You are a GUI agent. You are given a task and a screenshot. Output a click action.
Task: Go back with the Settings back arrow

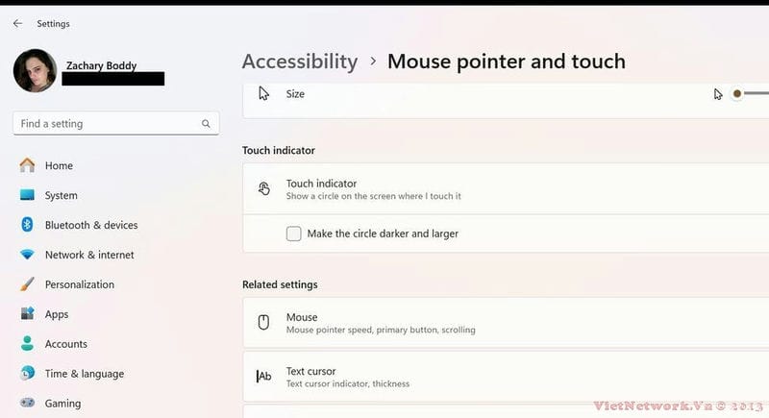click(17, 23)
